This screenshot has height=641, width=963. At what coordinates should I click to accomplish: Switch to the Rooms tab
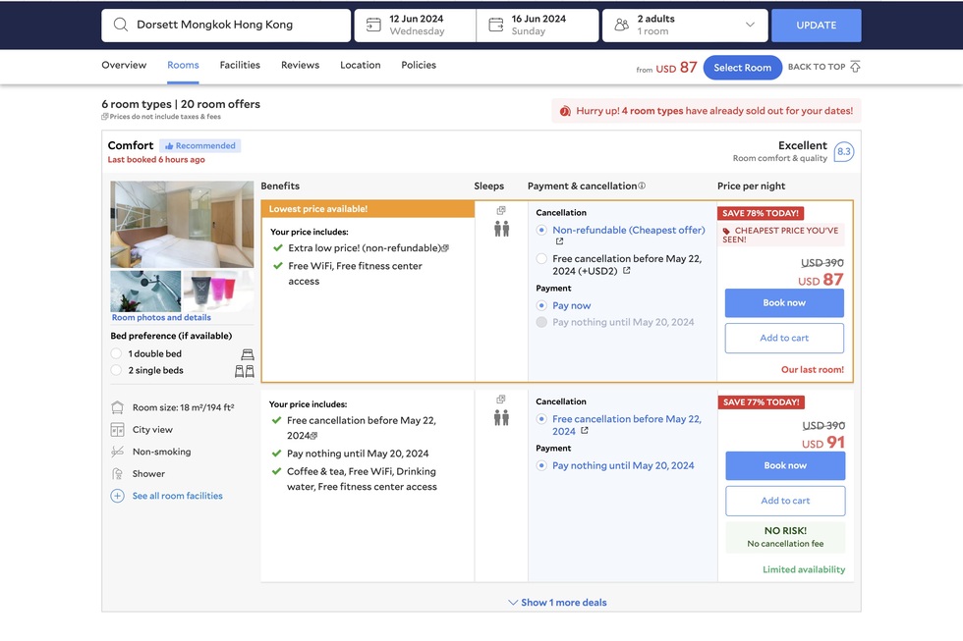[x=183, y=65]
